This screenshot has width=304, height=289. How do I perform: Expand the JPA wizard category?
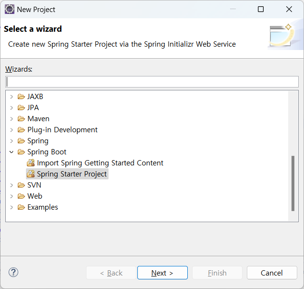click(x=12, y=108)
